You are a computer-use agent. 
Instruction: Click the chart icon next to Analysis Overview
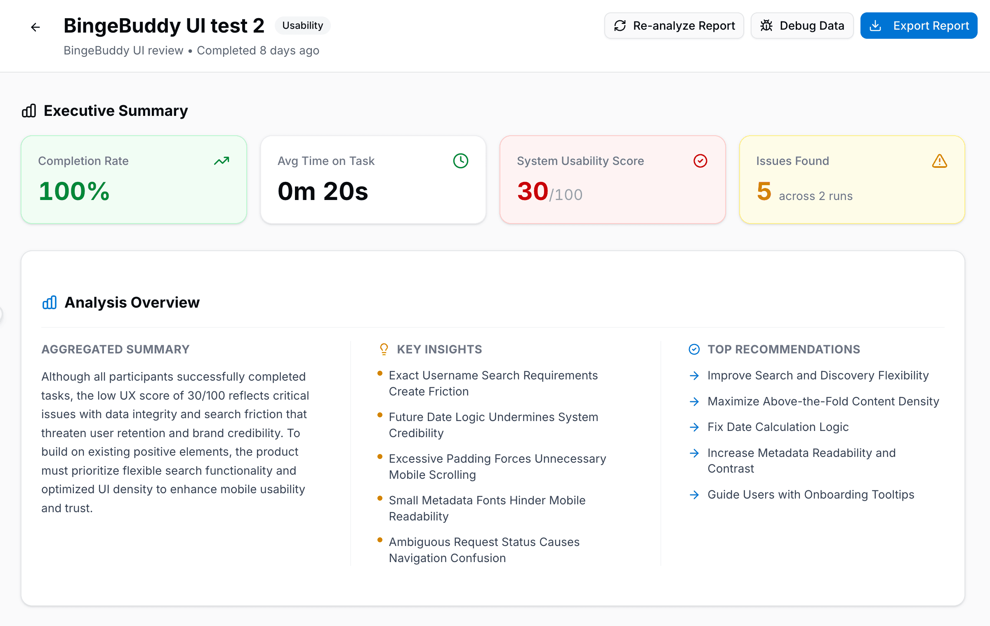click(49, 302)
